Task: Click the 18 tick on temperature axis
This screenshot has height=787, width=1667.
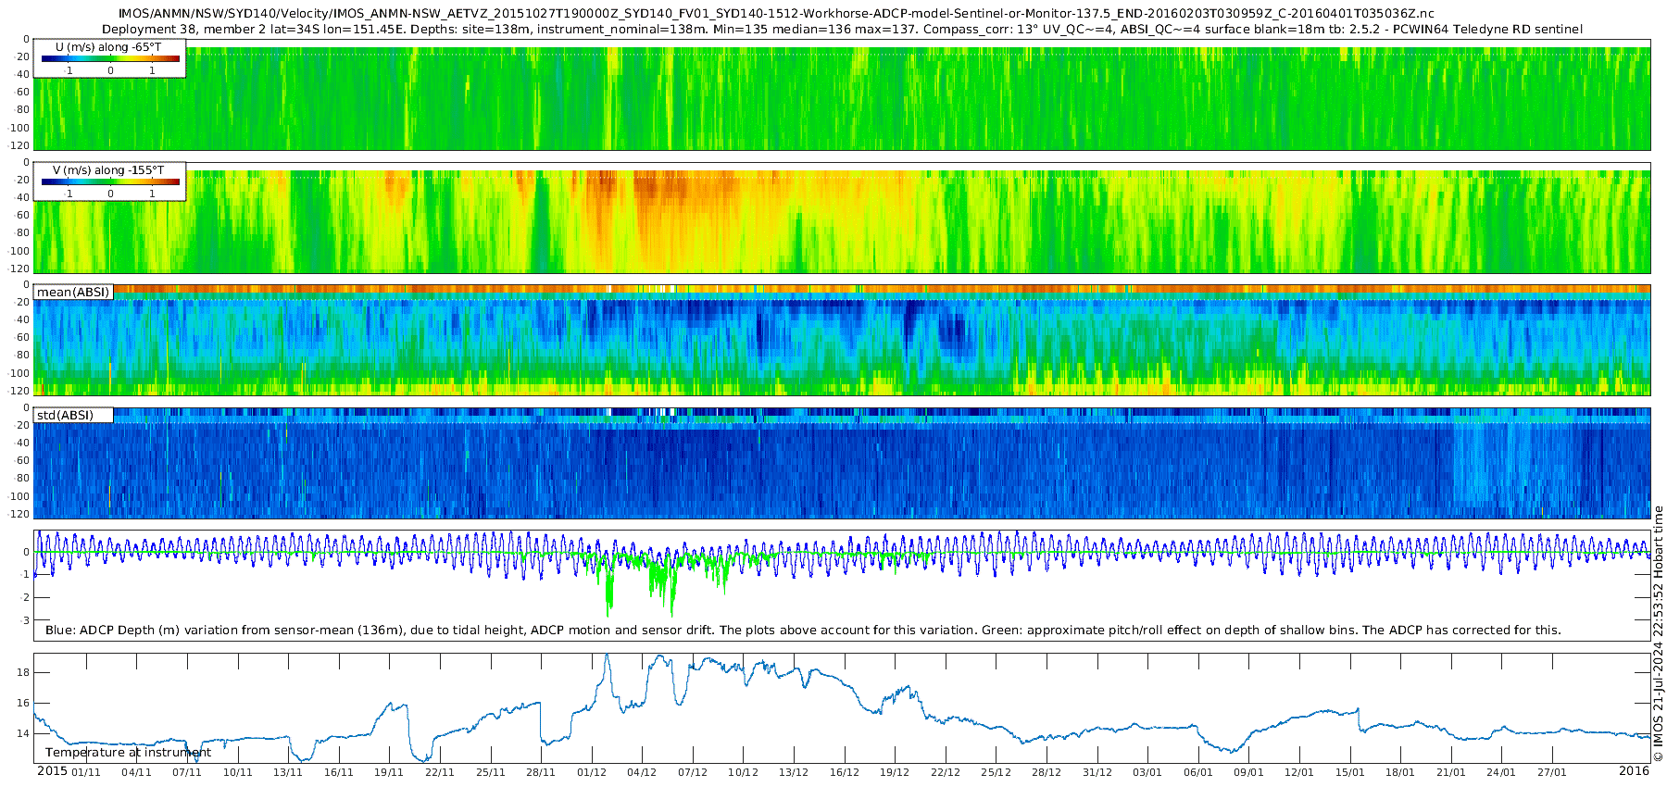Action: click(x=25, y=673)
